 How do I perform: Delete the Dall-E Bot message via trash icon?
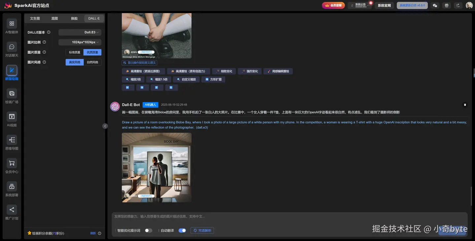point(465,105)
